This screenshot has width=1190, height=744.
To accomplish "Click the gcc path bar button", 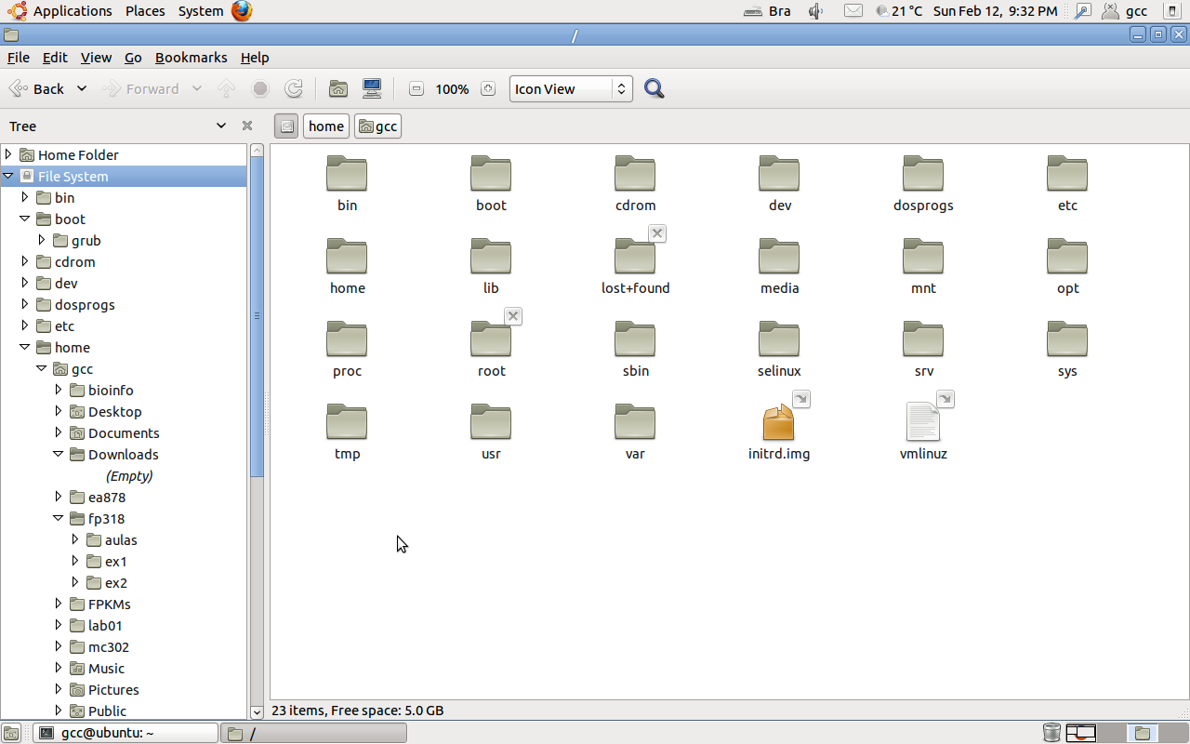I will point(377,126).
